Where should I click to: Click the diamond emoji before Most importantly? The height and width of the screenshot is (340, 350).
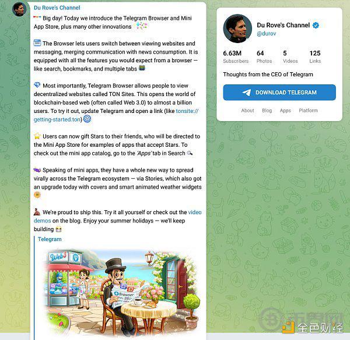[x=37, y=85]
